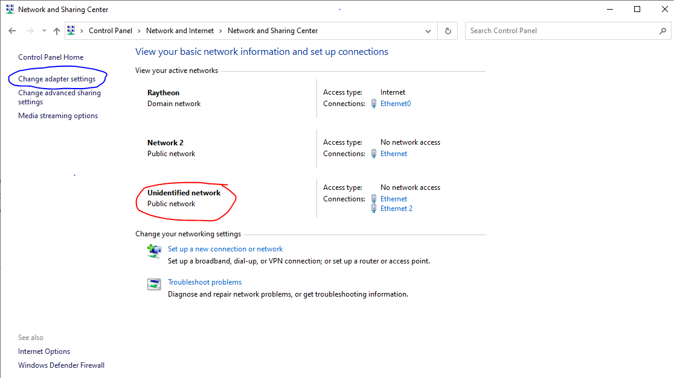Image resolution: width=674 pixels, height=378 pixels.
Task: Click the Up to parent folder arrow
Action: coord(57,31)
